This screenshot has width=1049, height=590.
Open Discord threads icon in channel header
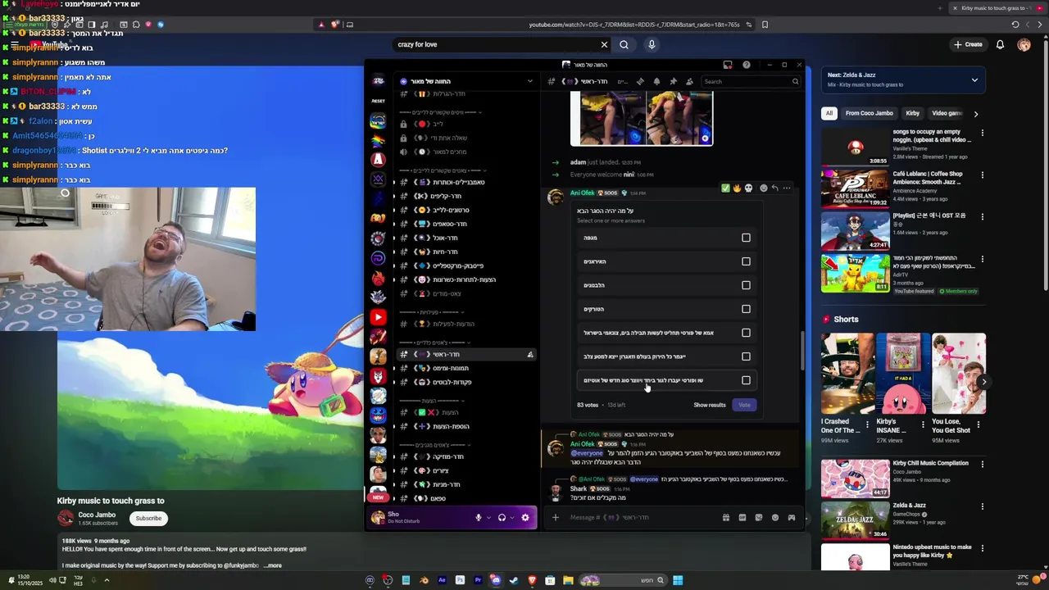(x=640, y=81)
